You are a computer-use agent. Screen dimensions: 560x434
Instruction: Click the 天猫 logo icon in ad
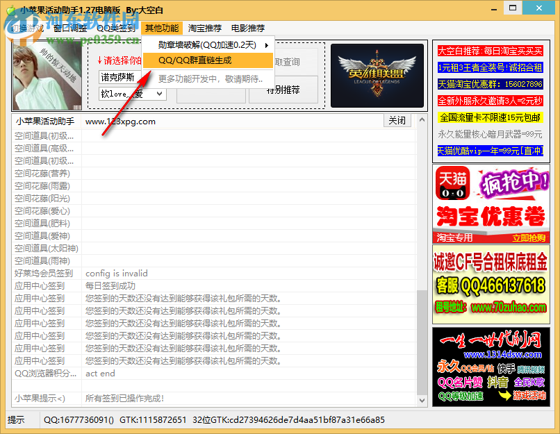pos(452,183)
